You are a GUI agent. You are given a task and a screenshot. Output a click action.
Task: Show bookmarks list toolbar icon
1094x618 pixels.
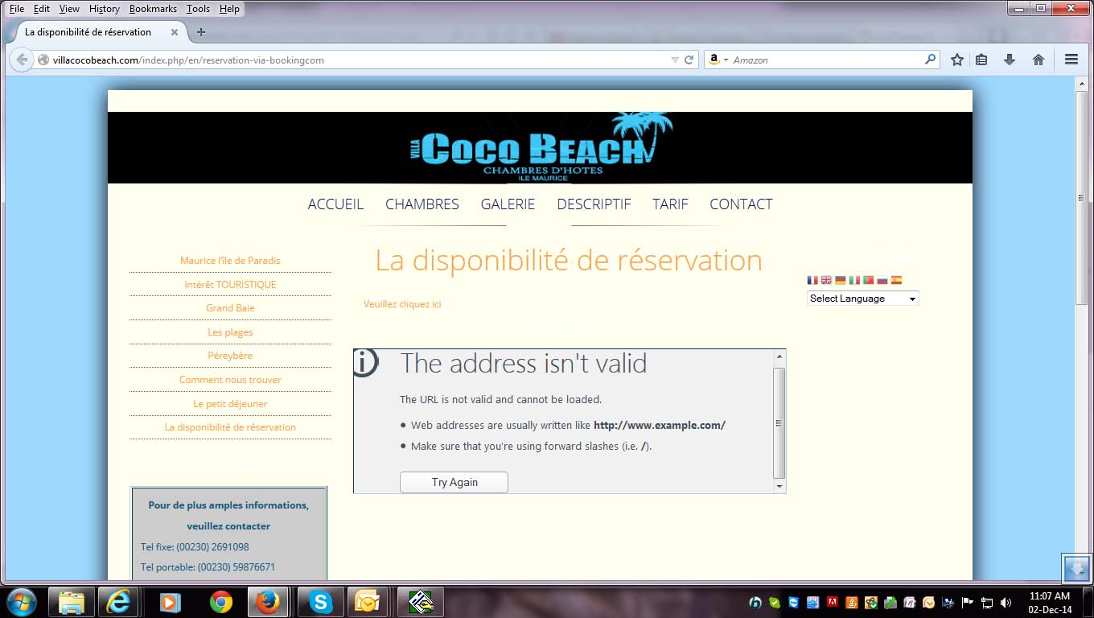point(981,60)
